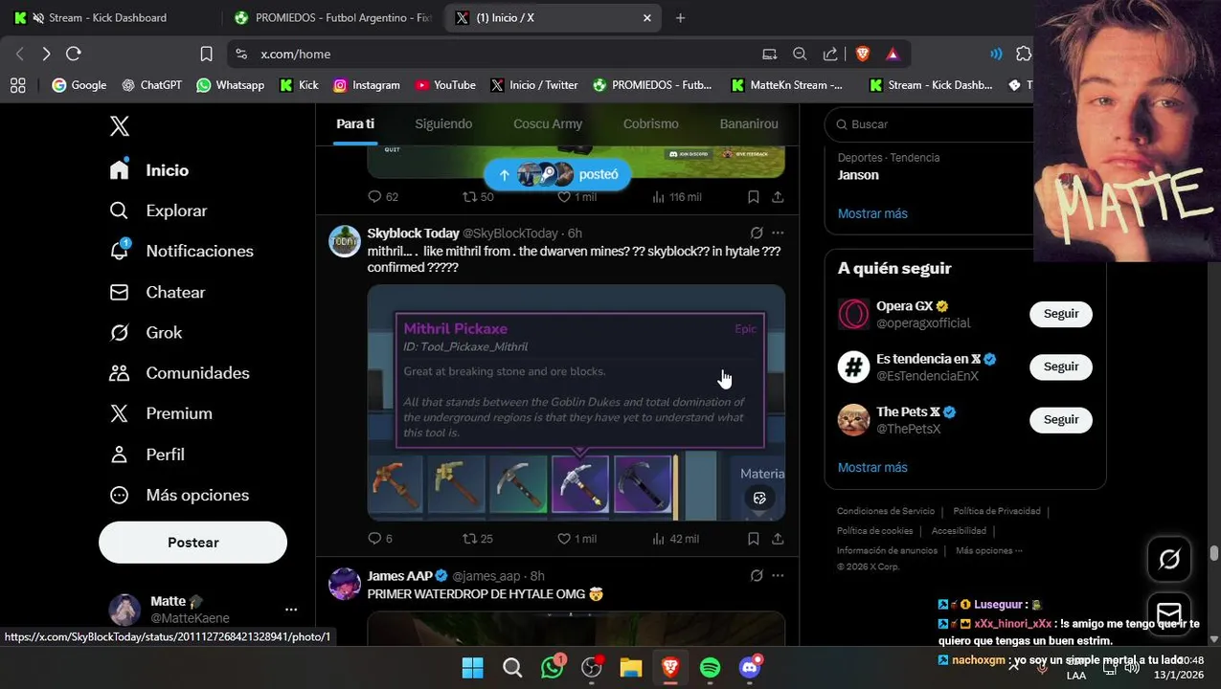The image size is (1221, 689).
Task: Open James AAP profile avatar
Action: coord(345,584)
